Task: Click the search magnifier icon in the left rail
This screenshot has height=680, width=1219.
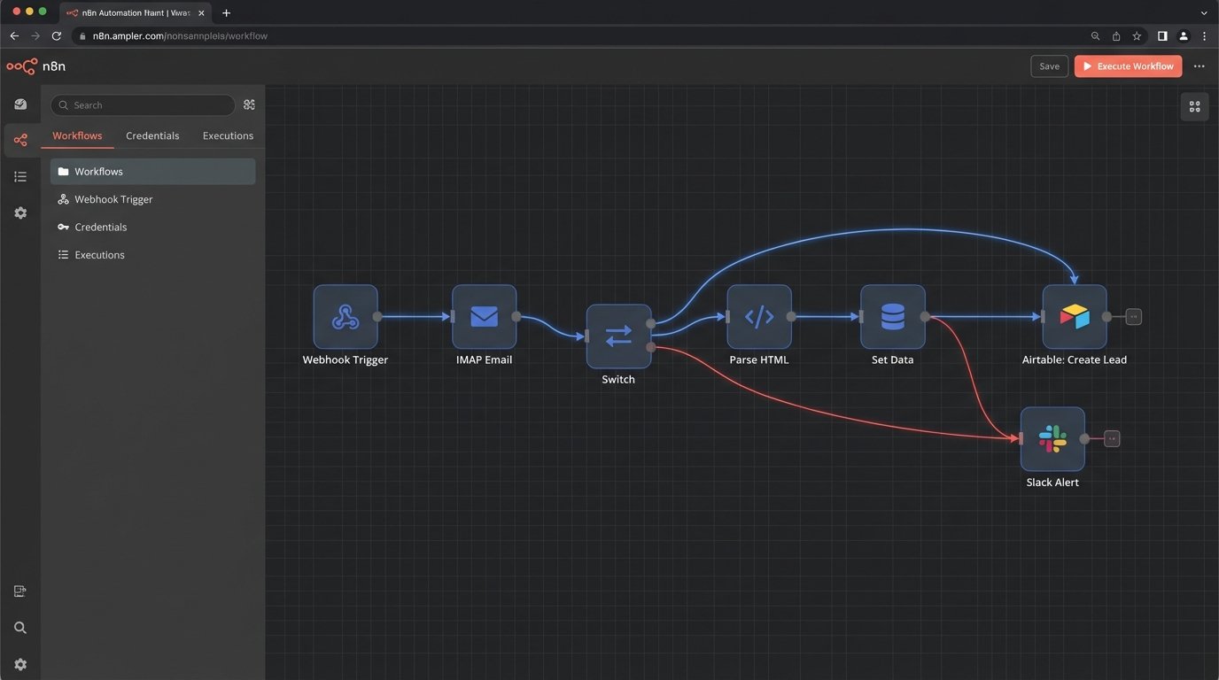Action: pos(20,628)
